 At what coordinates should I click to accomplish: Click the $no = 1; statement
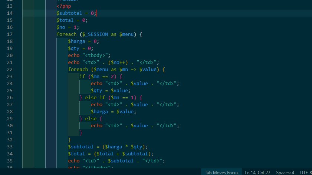[68, 27]
